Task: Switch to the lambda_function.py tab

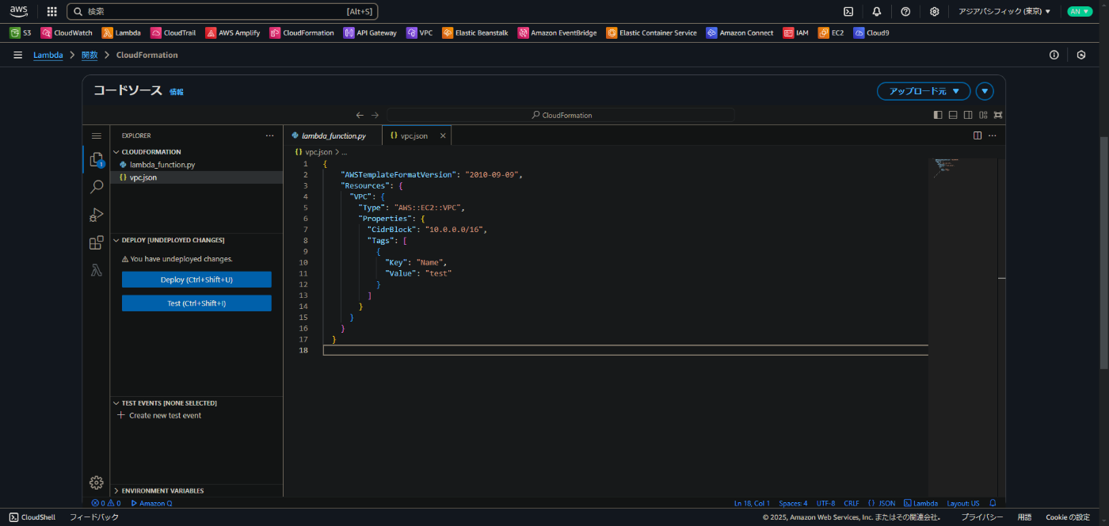Action: [x=333, y=135]
